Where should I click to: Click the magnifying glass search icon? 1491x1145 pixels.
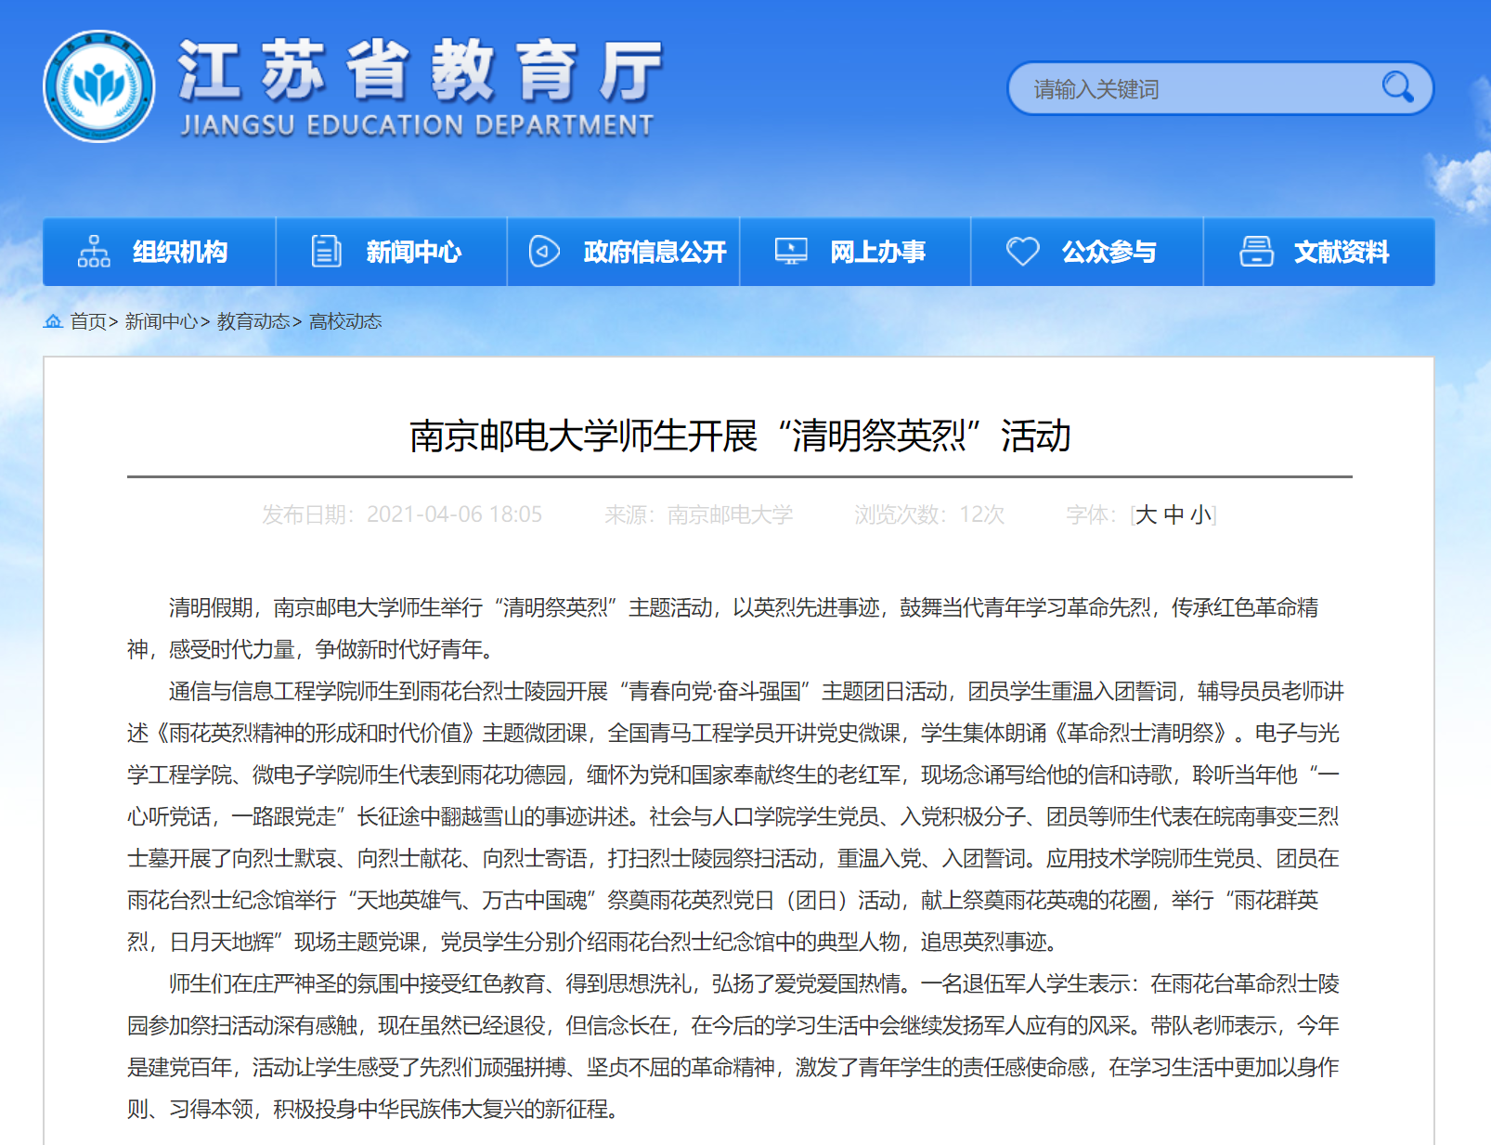click(x=1396, y=87)
